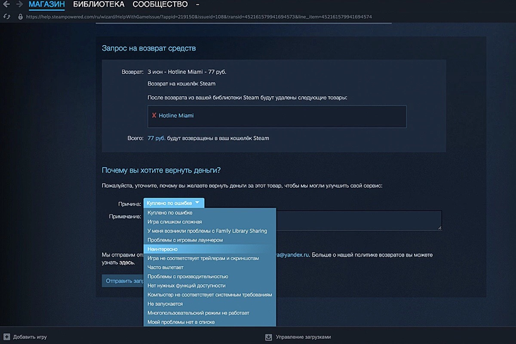516x344 pixels.
Task: Open the Причина dropdown showing Куплено по ошибке
Action: [173, 203]
